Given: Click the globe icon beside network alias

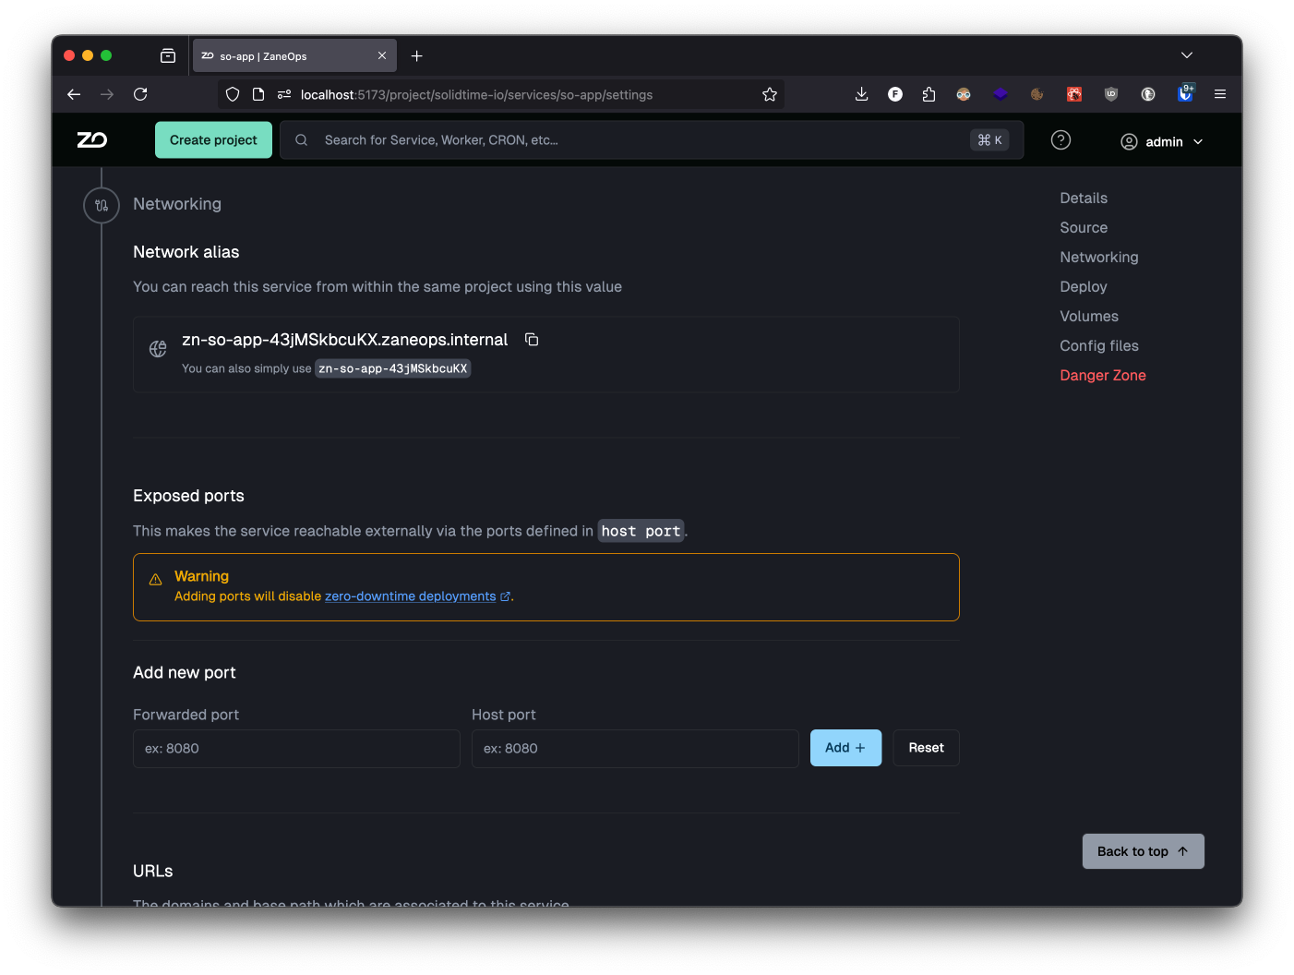Looking at the screenshot, I should (158, 349).
